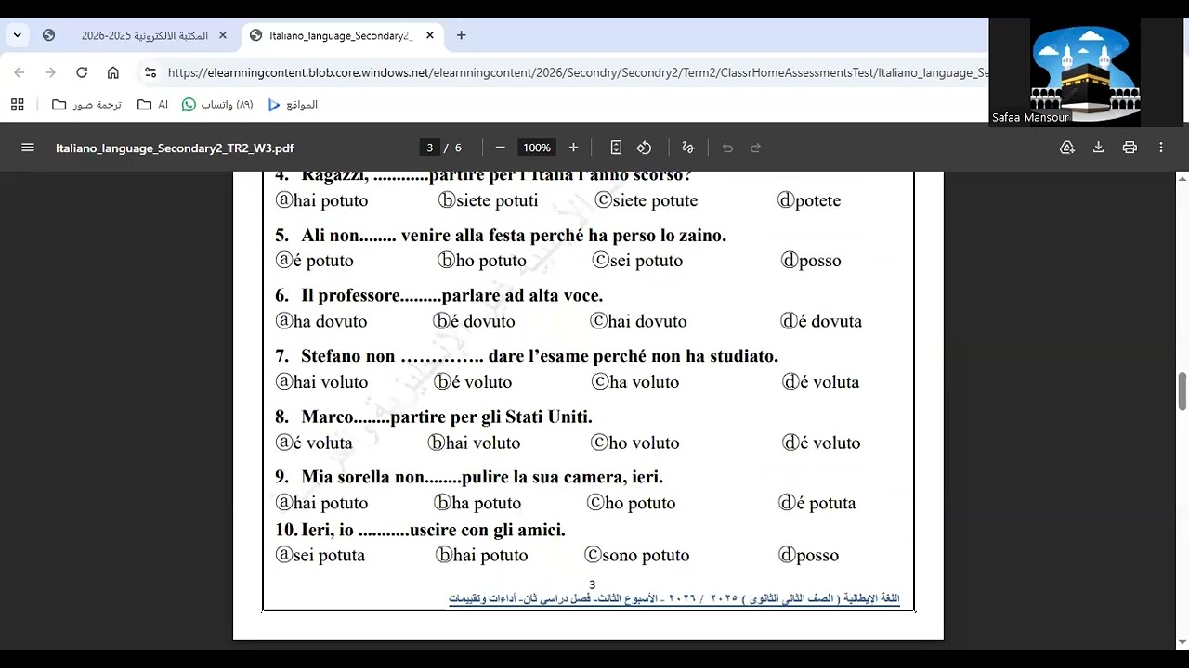Viewport: 1189px width, 668px height.
Task: Redo PDF annotation
Action: coord(755,148)
